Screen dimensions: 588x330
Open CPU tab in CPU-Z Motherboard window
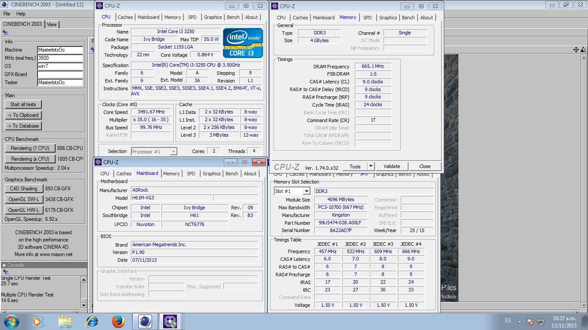click(105, 174)
